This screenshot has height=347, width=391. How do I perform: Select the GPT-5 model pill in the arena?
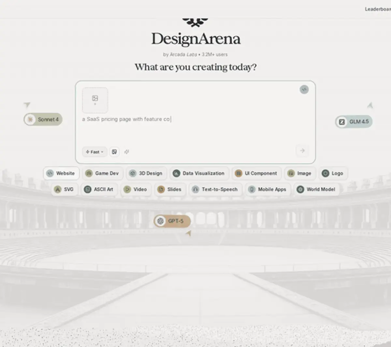coord(172,221)
